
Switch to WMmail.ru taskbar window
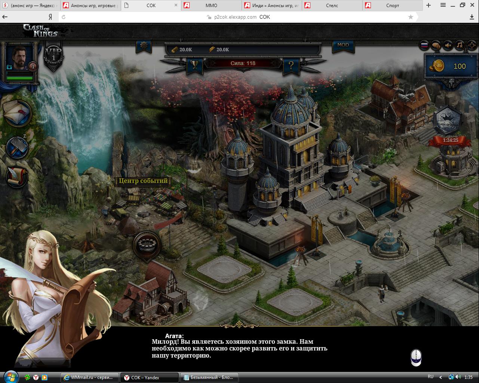(90, 377)
